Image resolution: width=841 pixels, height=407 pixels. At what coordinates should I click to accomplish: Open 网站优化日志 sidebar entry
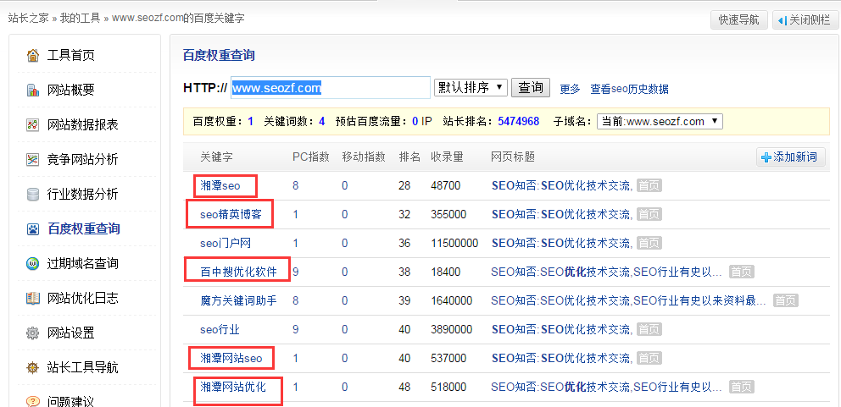82,299
